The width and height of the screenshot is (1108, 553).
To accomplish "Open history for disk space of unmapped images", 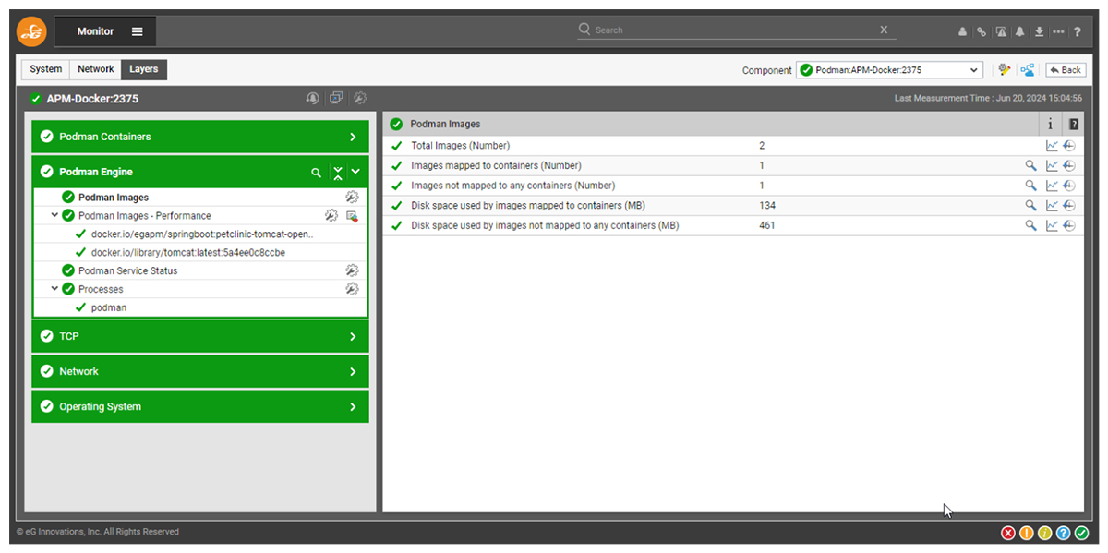I will [x=1069, y=225].
